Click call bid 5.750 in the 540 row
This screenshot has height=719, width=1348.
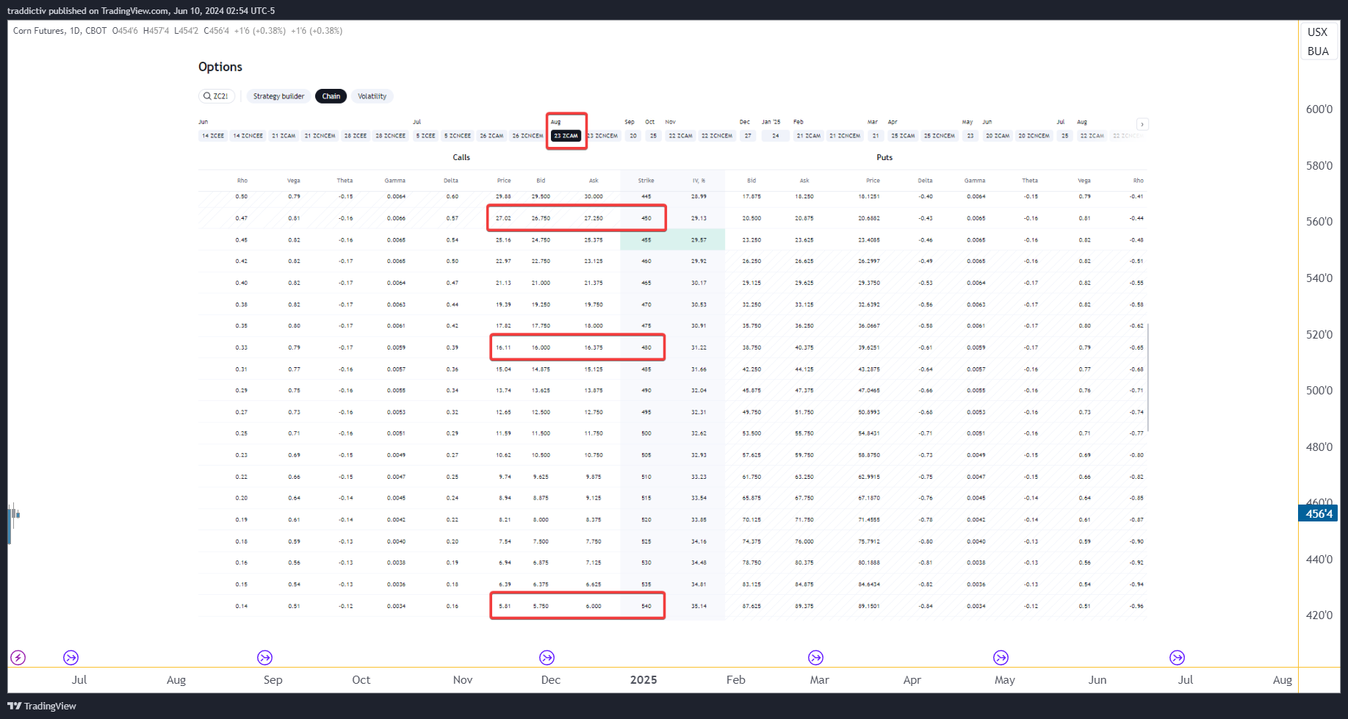[541, 606]
